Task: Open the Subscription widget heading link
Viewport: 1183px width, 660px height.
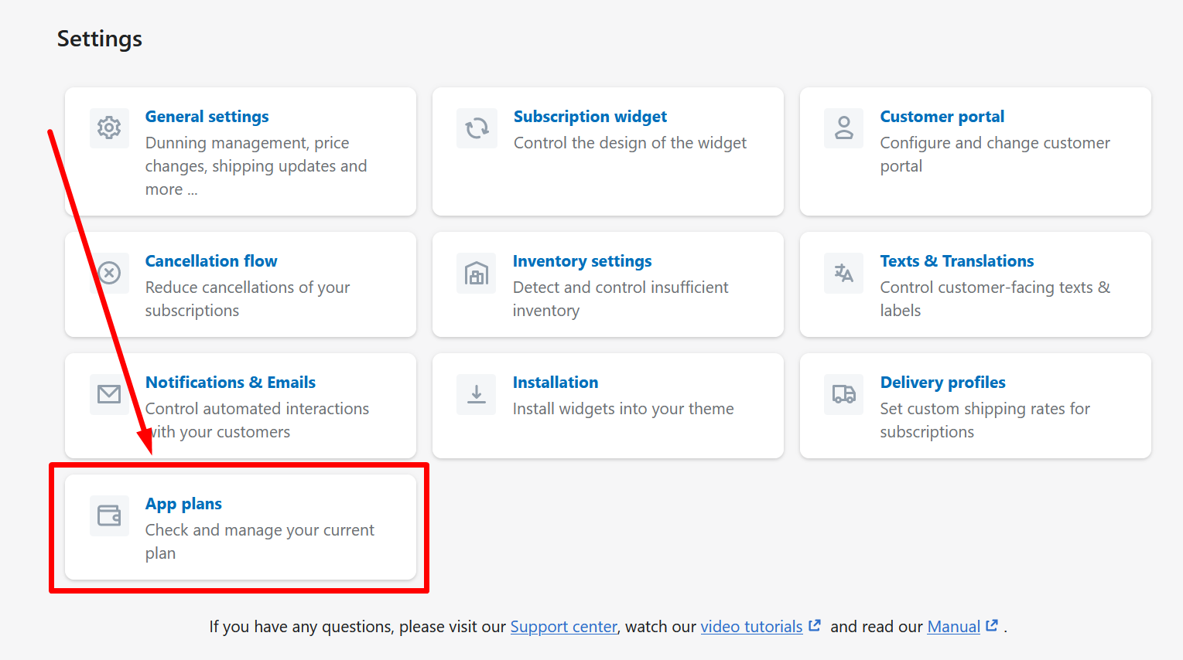Action: (590, 117)
